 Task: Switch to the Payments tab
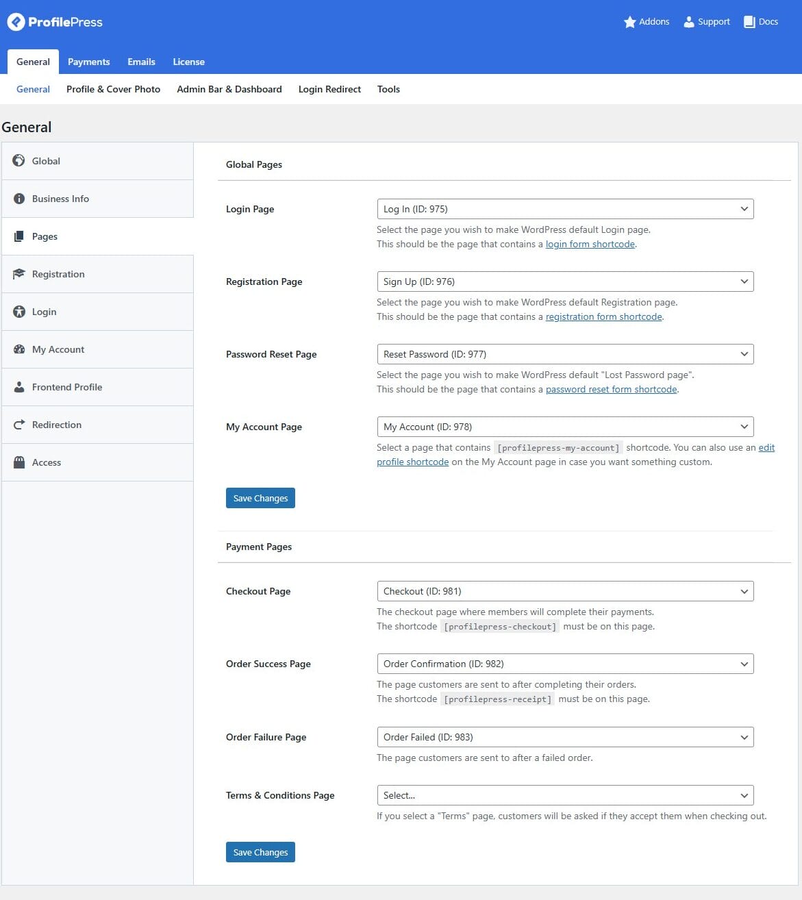click(x=89, y=62)
